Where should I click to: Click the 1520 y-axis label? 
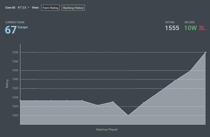pos(15,115)
